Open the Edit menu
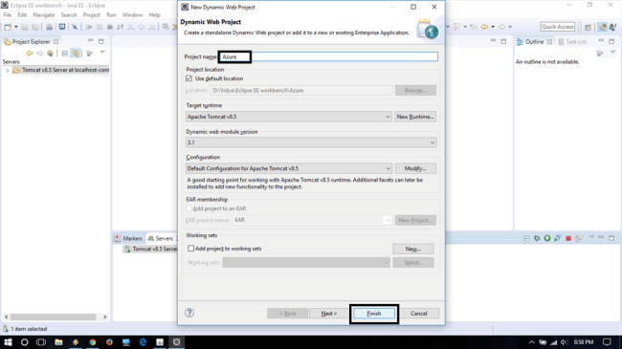Viewport: 622px width, 349px height. click(22, 15)
